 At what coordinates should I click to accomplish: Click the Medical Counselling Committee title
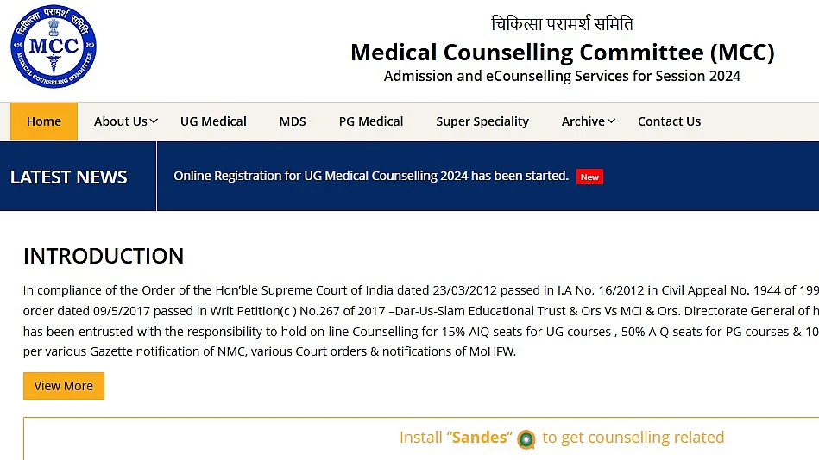(x=563, y=53)
